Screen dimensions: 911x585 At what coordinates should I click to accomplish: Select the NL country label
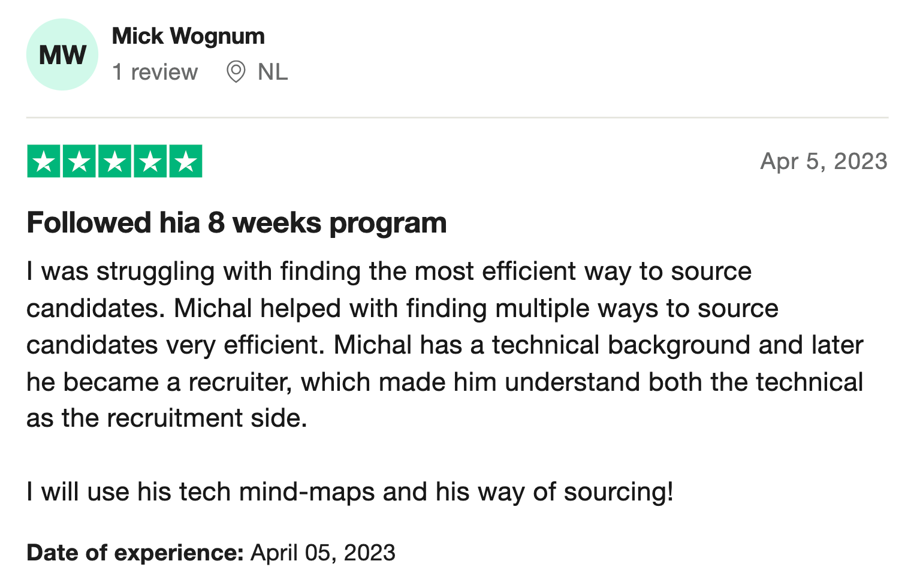(273, 72)
